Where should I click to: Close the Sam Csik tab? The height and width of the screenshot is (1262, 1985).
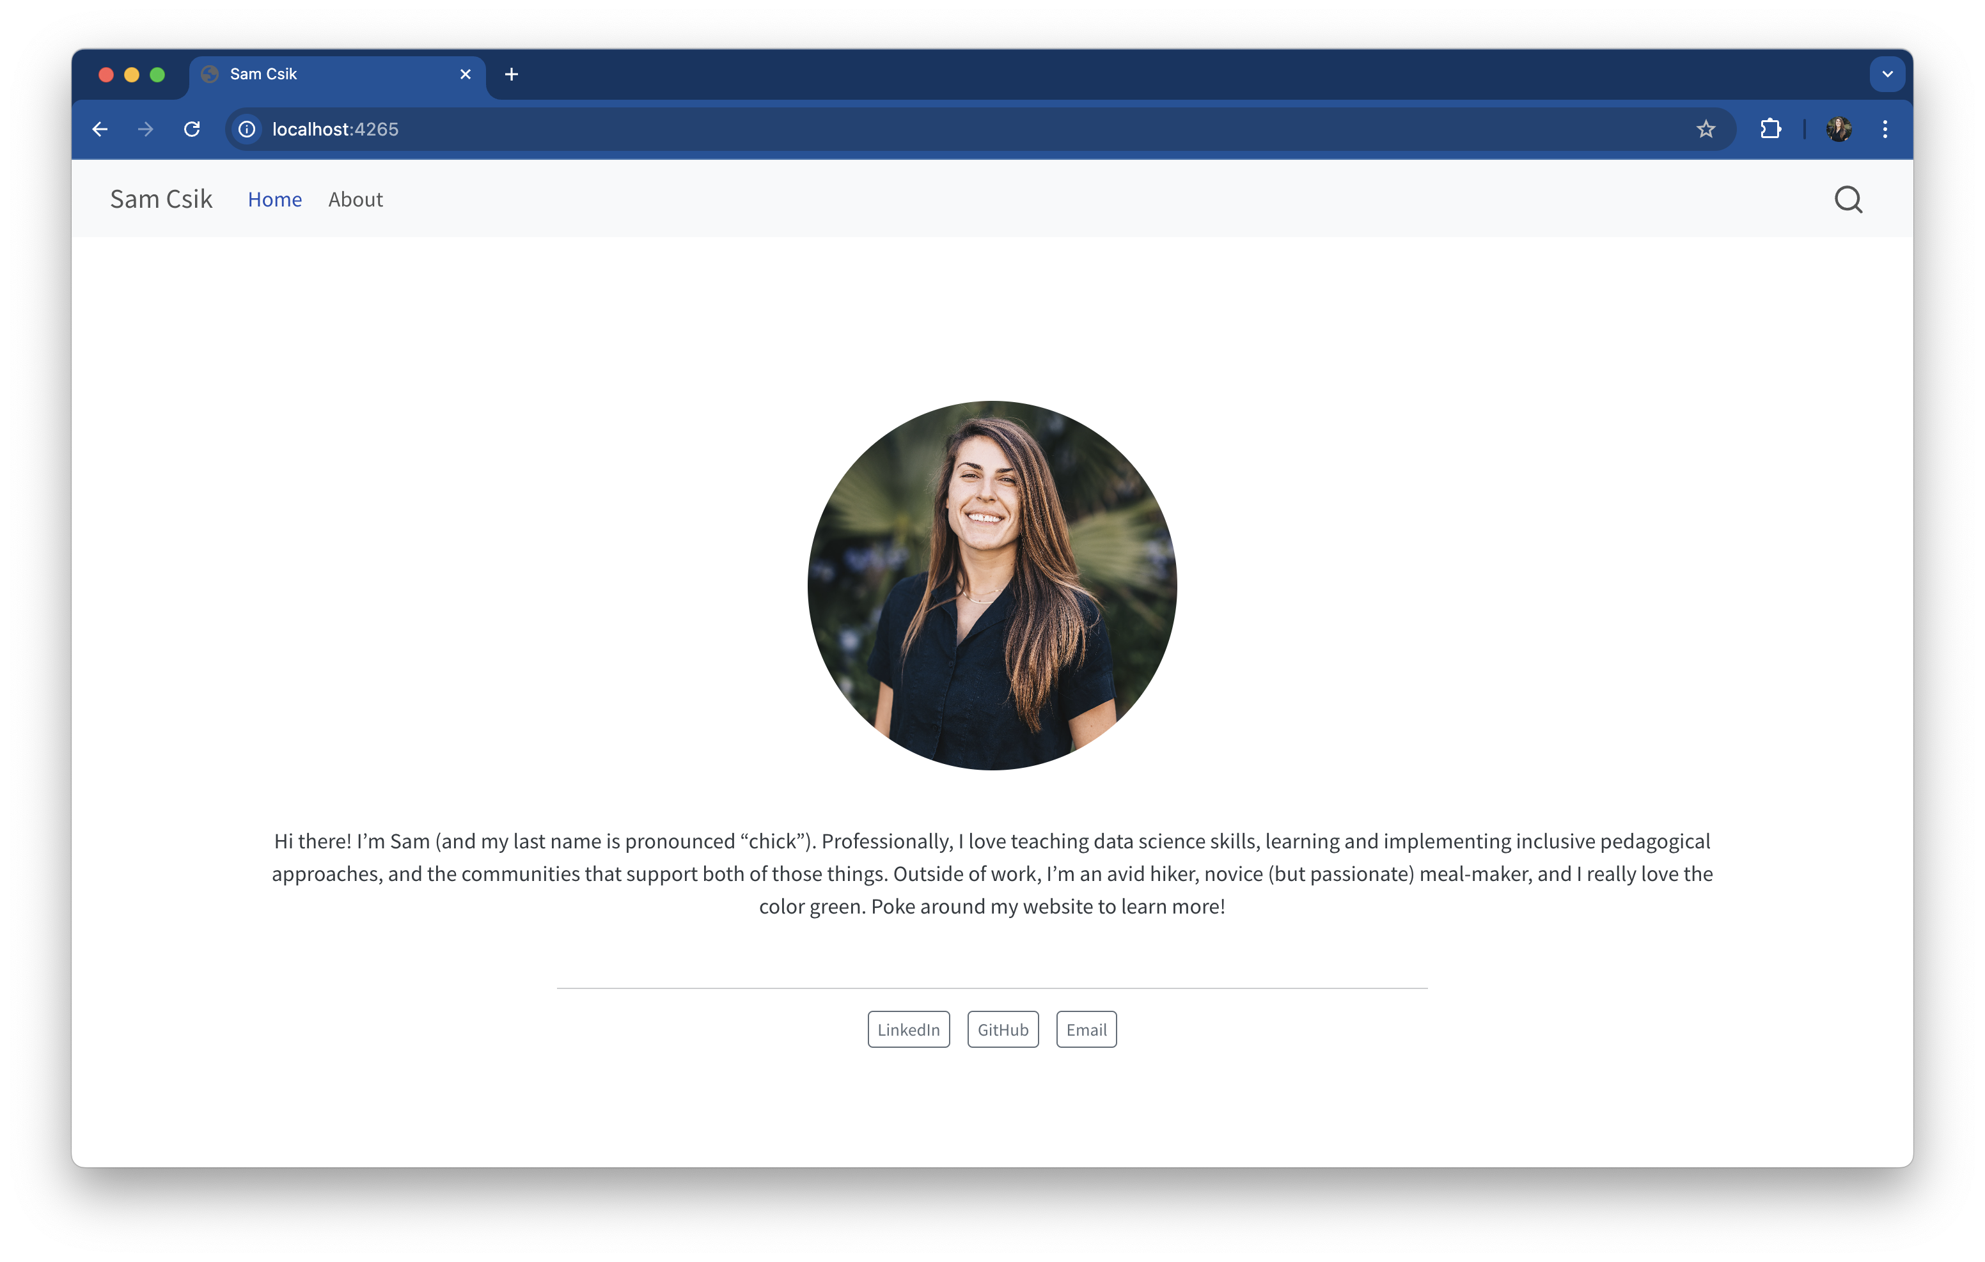466,74
